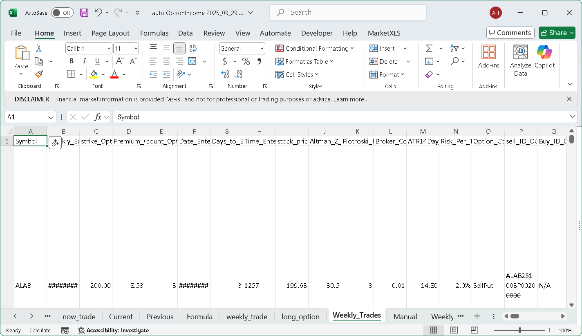
Task: Click the Format Painter icon
Action: tap(38, 74)
